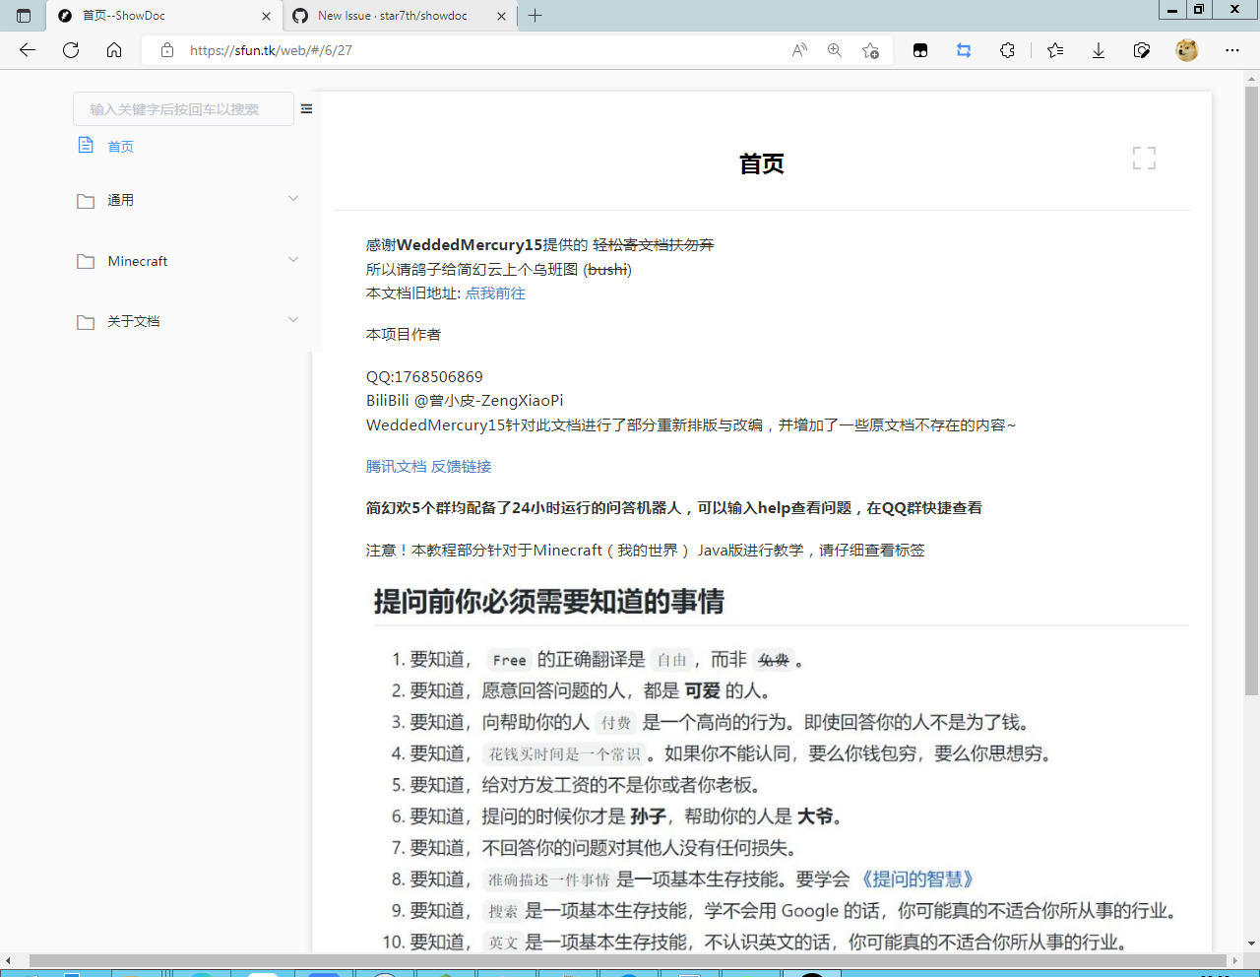
Task: Switch to the New Issue showdoc tab
Action: 401,16
